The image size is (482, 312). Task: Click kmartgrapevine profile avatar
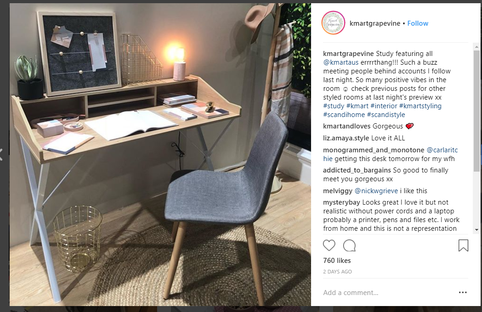(x=333, y=23)
